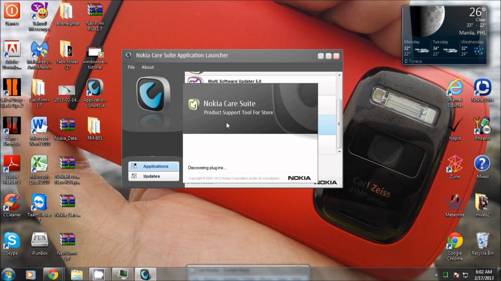501x281 pixels.
Task: Open the About menu in the launcher
Action: coord(148,67)
